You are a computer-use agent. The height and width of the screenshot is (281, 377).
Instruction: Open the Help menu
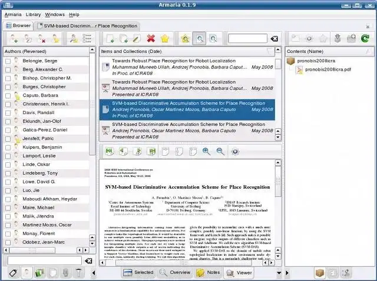click(x=74, y=15)
